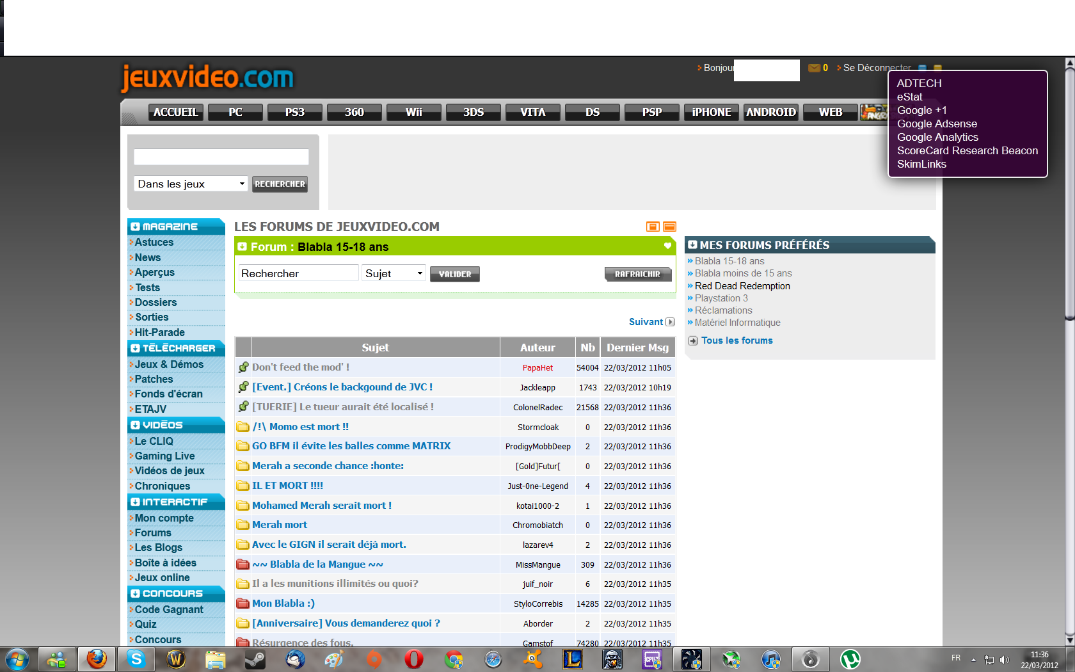
Task: Click the page scrollbar up arrow
Action: click(1069, 63)
